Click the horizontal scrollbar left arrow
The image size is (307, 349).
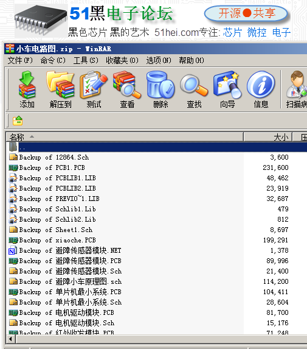pos(11,339)
